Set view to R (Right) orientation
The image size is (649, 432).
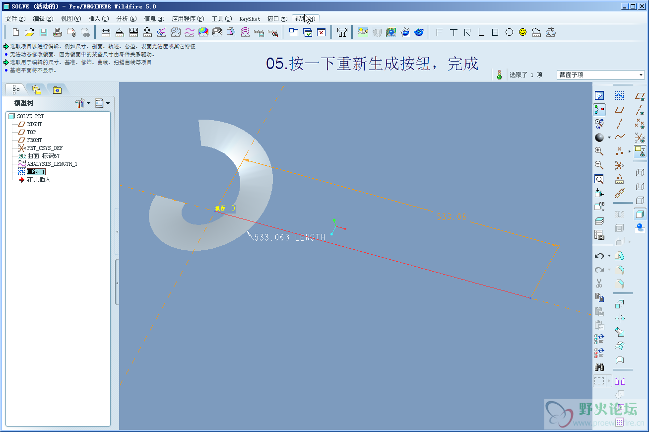[x=467, y=32]
